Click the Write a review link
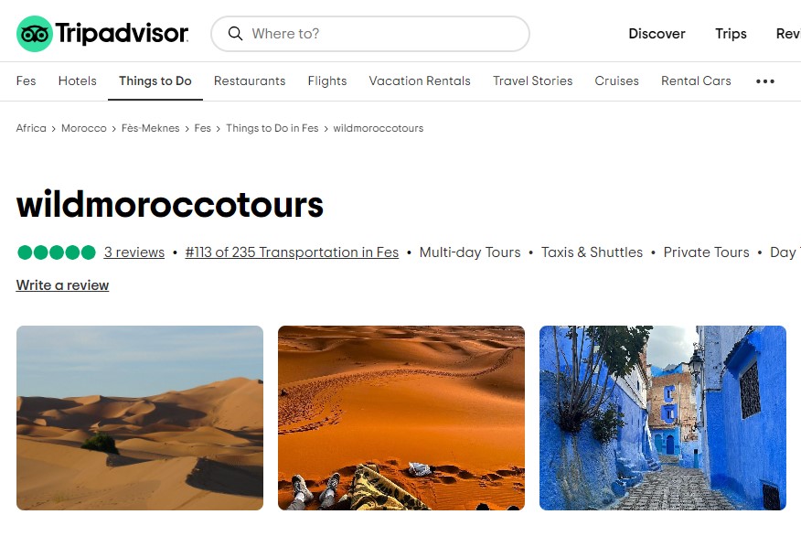 click(x=62, y=285)
